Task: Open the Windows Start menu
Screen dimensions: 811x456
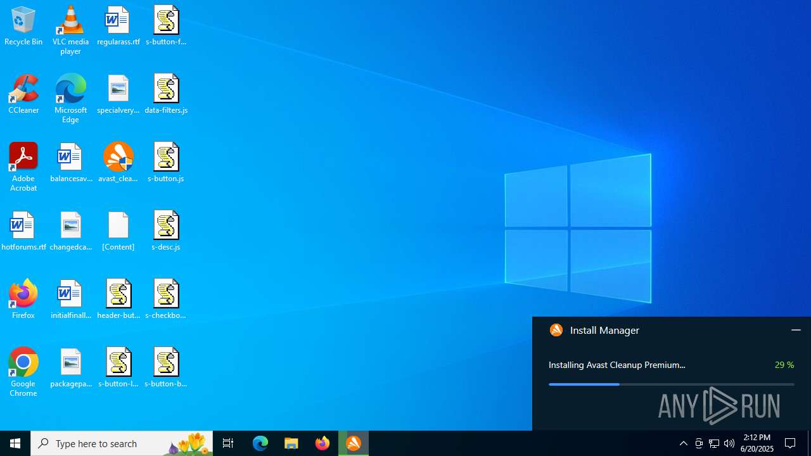Action: coord(15,443)
